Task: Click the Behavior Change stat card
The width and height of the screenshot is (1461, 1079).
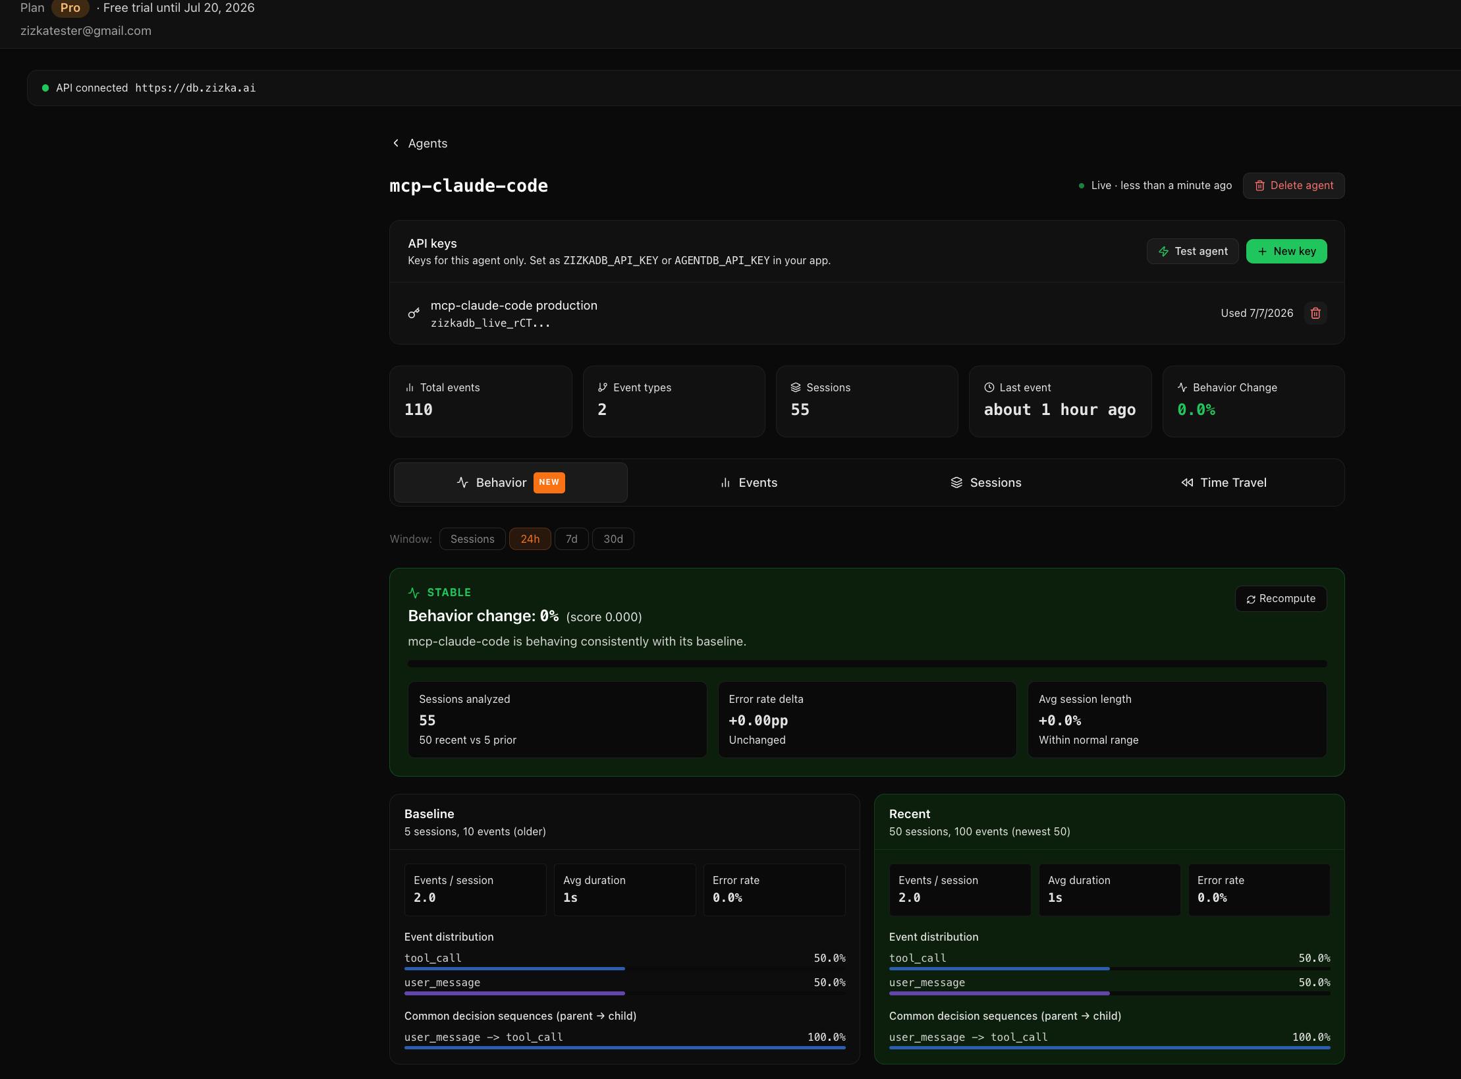Action: point(1253,401)
